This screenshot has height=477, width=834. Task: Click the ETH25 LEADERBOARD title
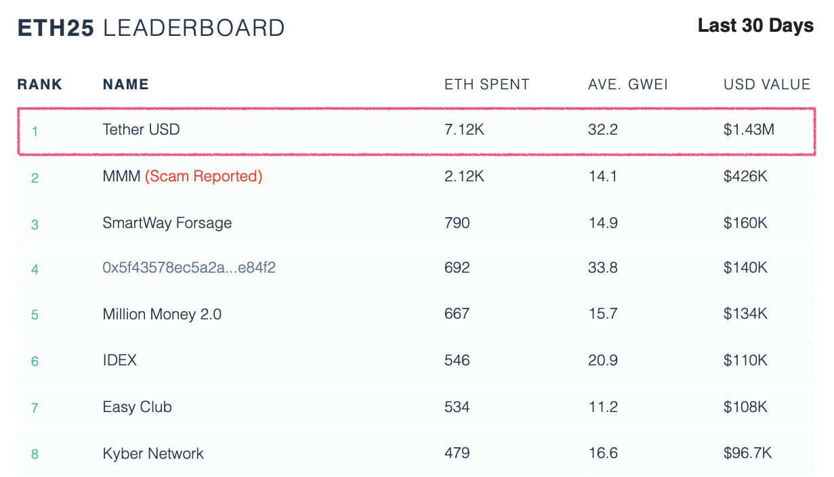151,28
